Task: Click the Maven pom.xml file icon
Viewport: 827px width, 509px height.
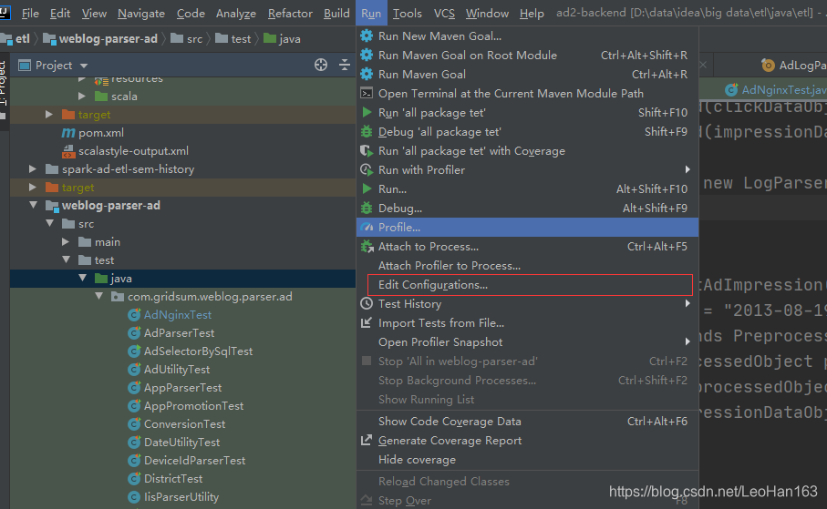Action: coord(68,133)
